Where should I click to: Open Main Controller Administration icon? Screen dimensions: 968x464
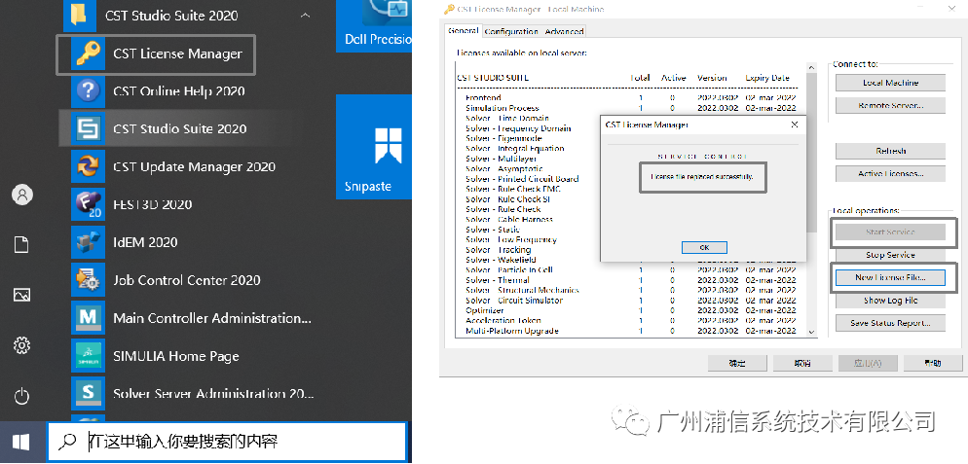(x=88, y=318)
